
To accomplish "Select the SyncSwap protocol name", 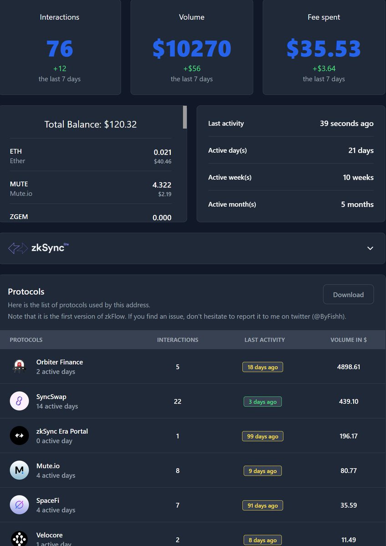I will click(51, 397).
